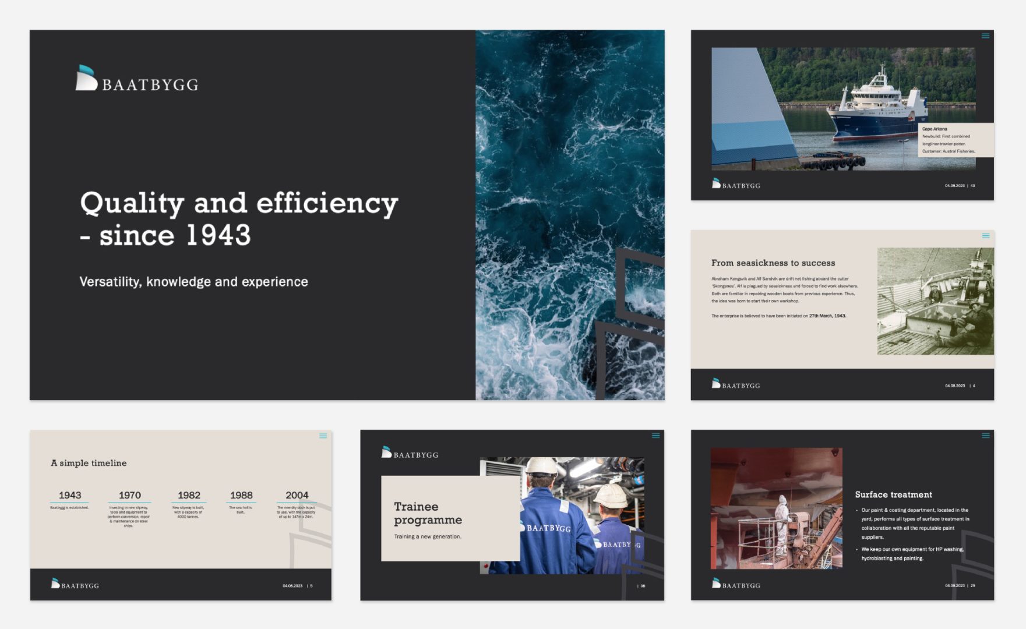Select the photo of workers in blue coveralls

562,515
